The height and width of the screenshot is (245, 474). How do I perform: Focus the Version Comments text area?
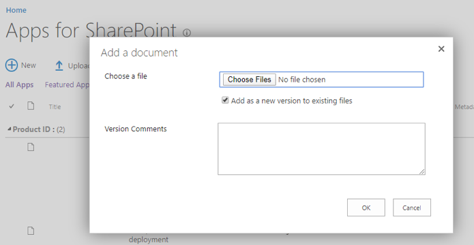(321, 149)
